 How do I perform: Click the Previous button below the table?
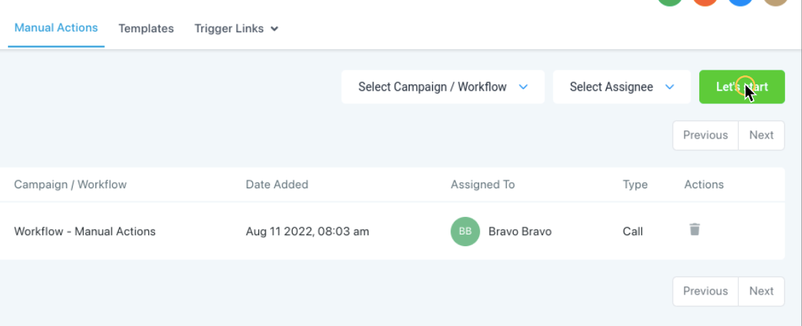pyautogui.click(x=705, y=292)
